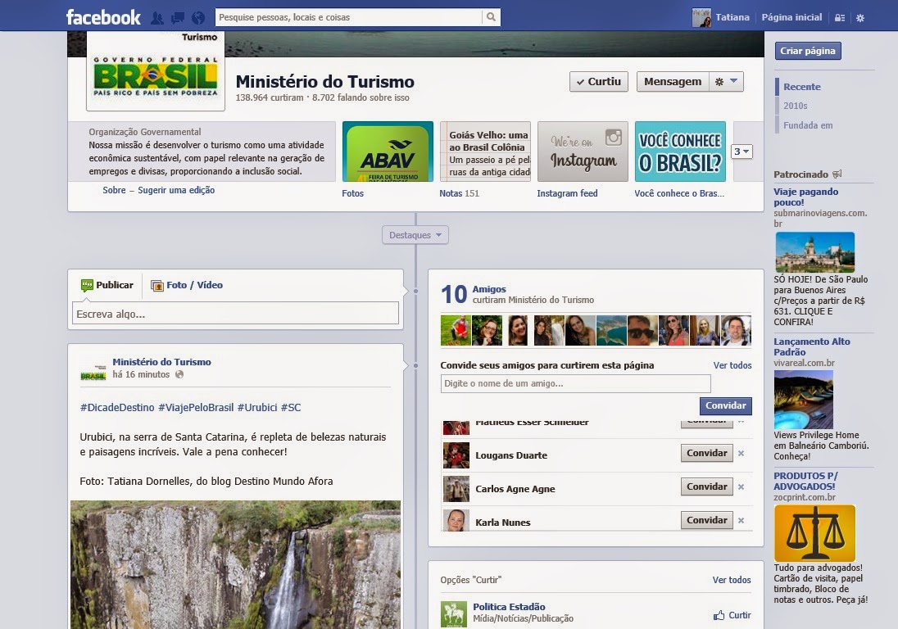Screen dimensions: 898x629
Task: Open Buenos Aires ad image
Action: (815, 252)
